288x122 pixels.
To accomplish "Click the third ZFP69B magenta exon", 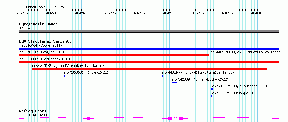I will tap(181, 119).
